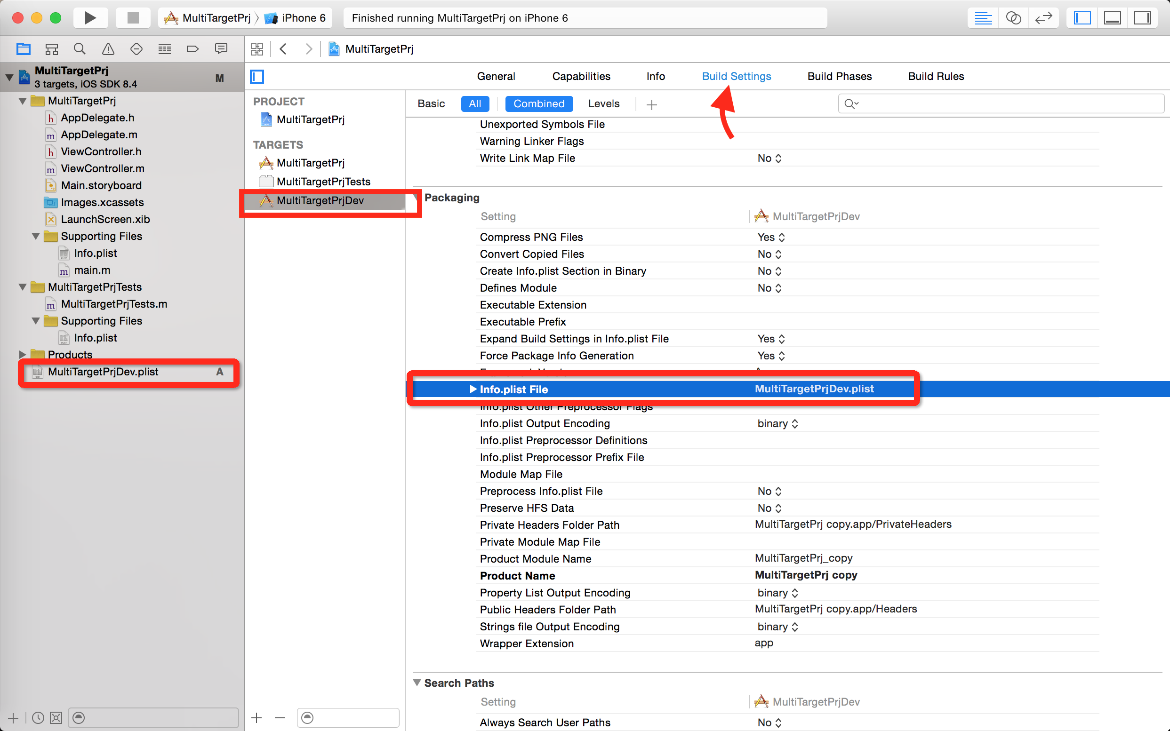Expand the Info.plist File setting row
This screenshot has height=731, width=1170.
(x=473, y=389)
